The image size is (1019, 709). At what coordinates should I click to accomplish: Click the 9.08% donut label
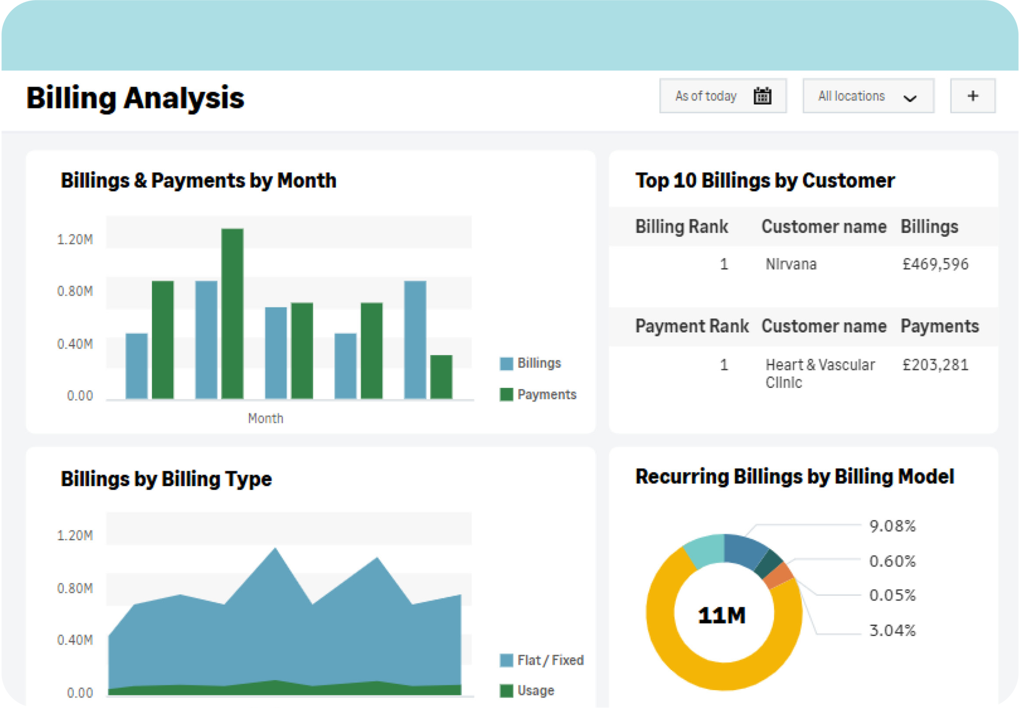[892, 527]
